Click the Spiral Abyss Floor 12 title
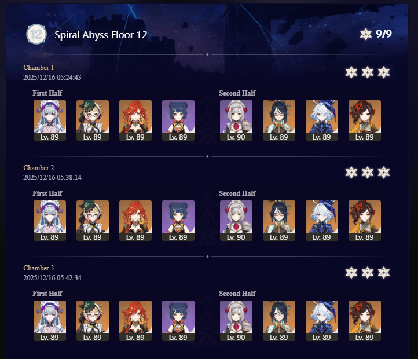Screen dimensions: 418x359 coord(101,35)
